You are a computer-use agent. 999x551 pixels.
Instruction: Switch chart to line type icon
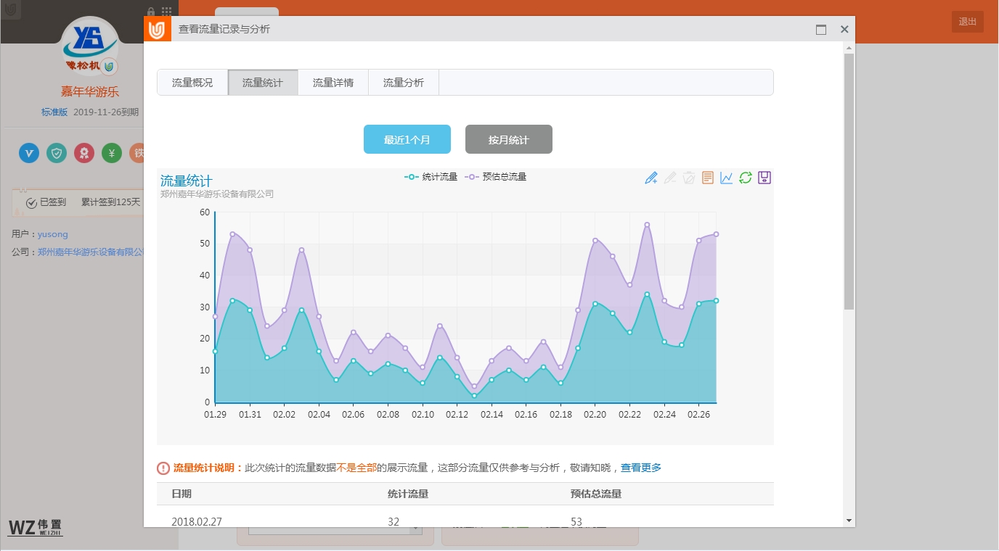[726, 178]
